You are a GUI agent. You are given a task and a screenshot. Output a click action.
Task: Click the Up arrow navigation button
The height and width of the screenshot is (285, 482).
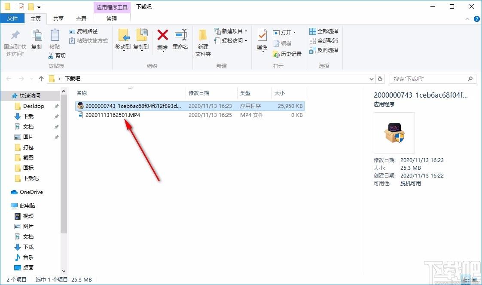[x=41, y=79]
